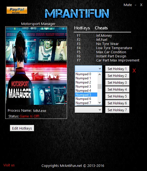Click Set Hohkey 3 button
Screen dimensions: 147x171
pyautogui.click(x=117, y=83)
